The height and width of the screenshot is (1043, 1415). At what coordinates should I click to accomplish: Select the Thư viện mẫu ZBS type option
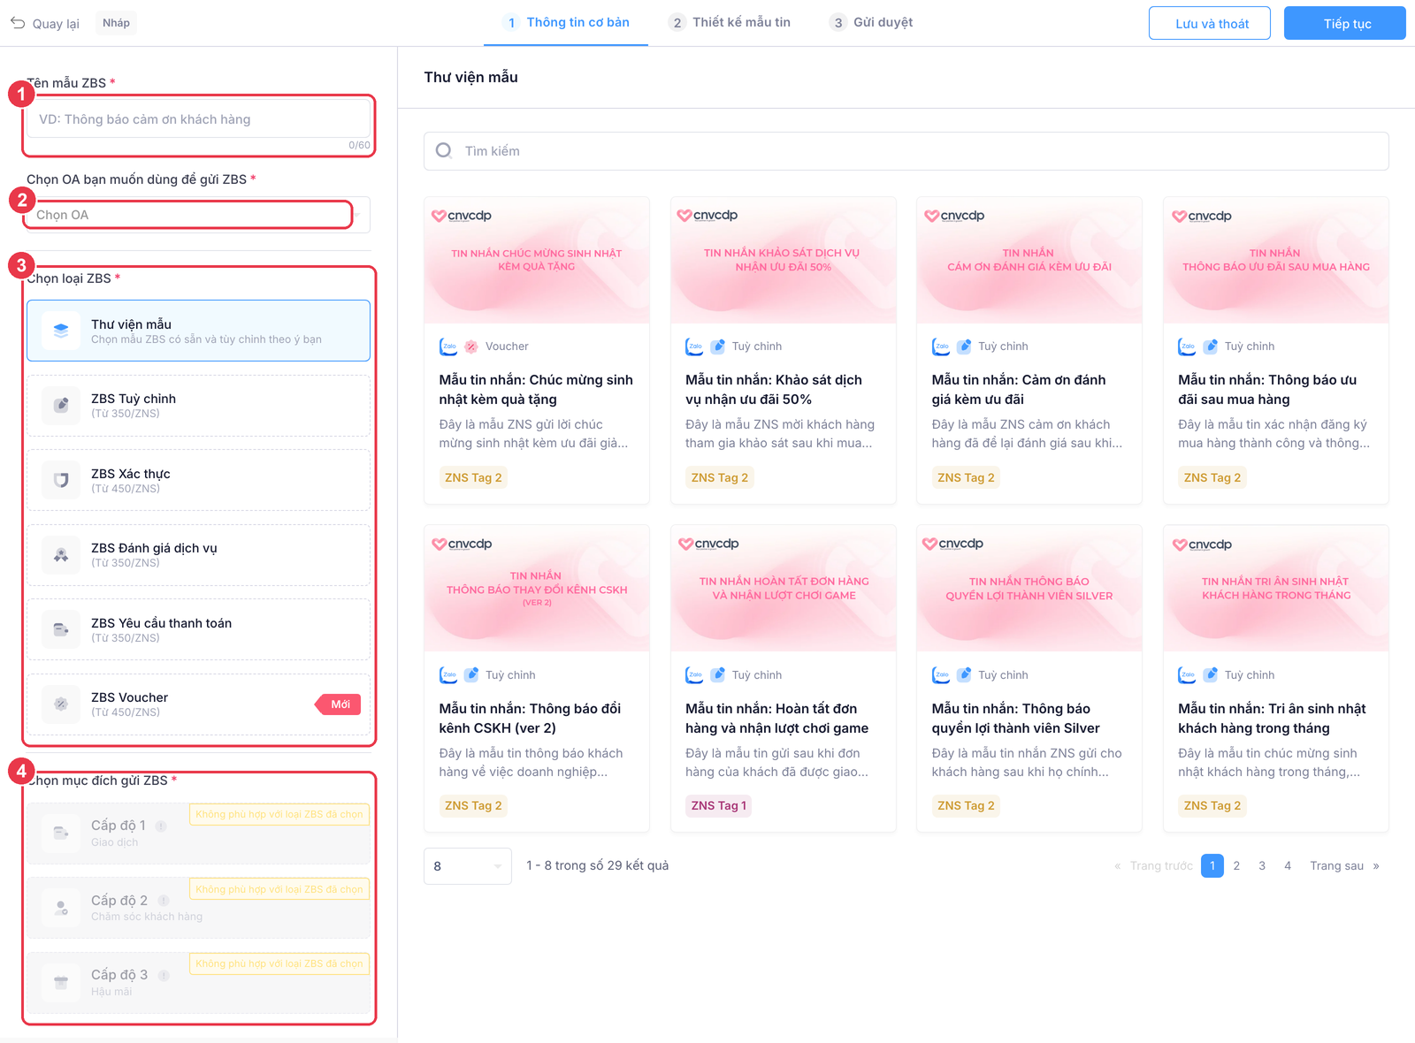tap(198, 331)
